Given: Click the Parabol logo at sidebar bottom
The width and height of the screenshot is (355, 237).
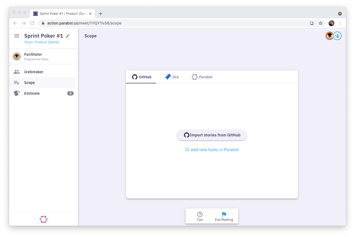Looking at the screenshot, I should [x=43, y=219].
